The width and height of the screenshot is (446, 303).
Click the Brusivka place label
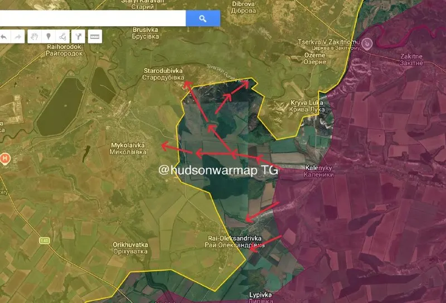(146, 33)
